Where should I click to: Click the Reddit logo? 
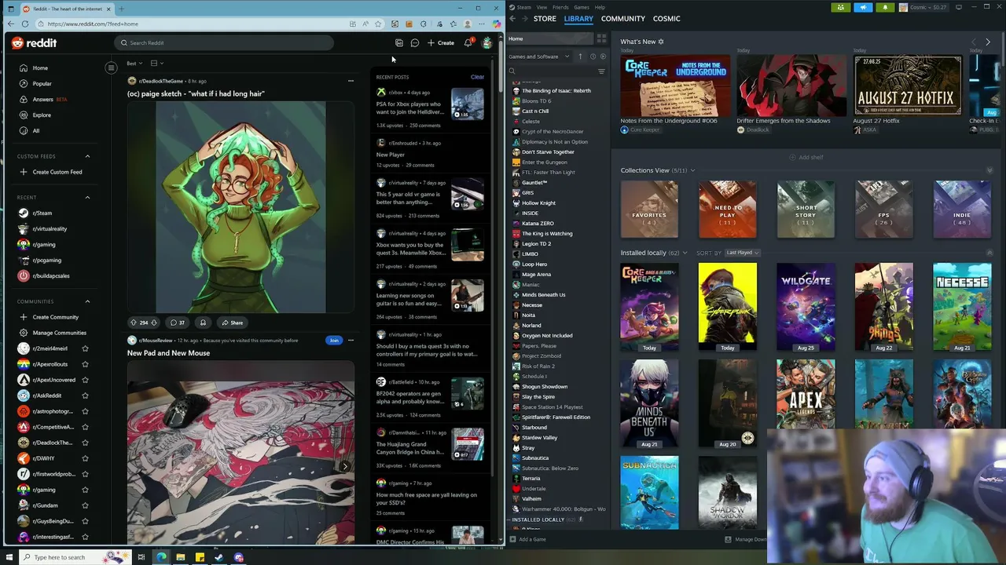pos(34,43)
